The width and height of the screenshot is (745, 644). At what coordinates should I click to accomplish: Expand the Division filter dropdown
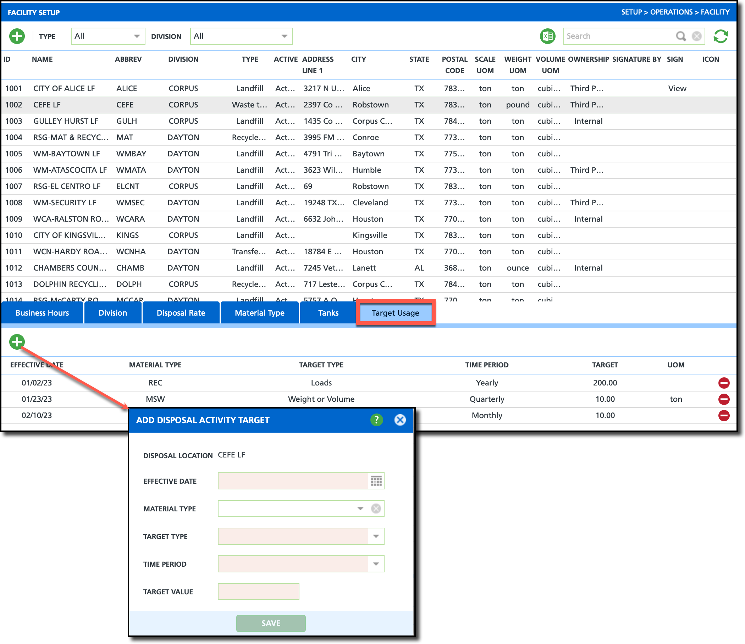pyautogui.click(x=284, y=36)
